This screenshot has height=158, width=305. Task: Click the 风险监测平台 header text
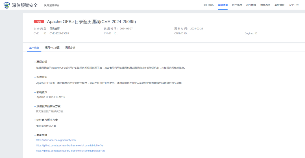pyautogui.click(x=52, y=5)
